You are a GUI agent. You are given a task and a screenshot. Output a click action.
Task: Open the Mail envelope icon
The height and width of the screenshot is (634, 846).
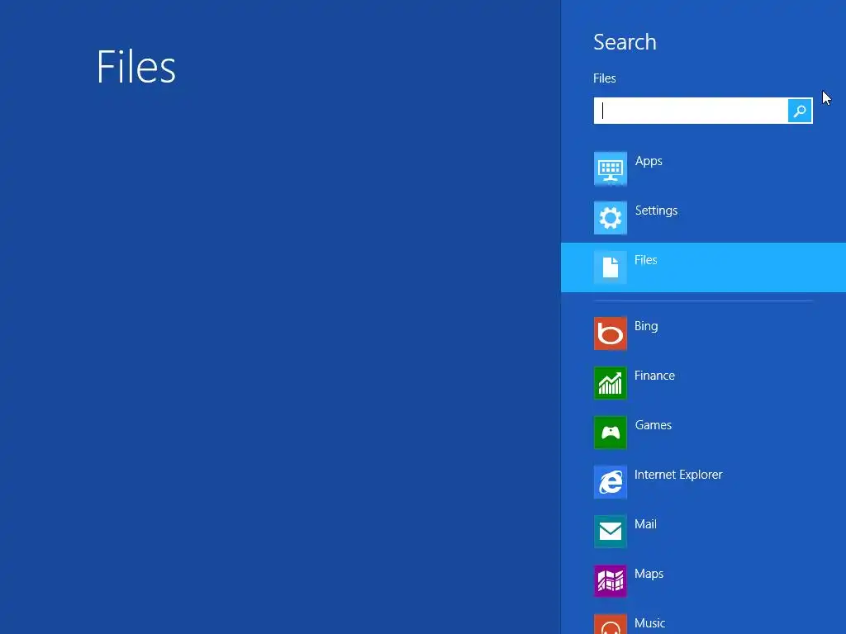(611, 532)
